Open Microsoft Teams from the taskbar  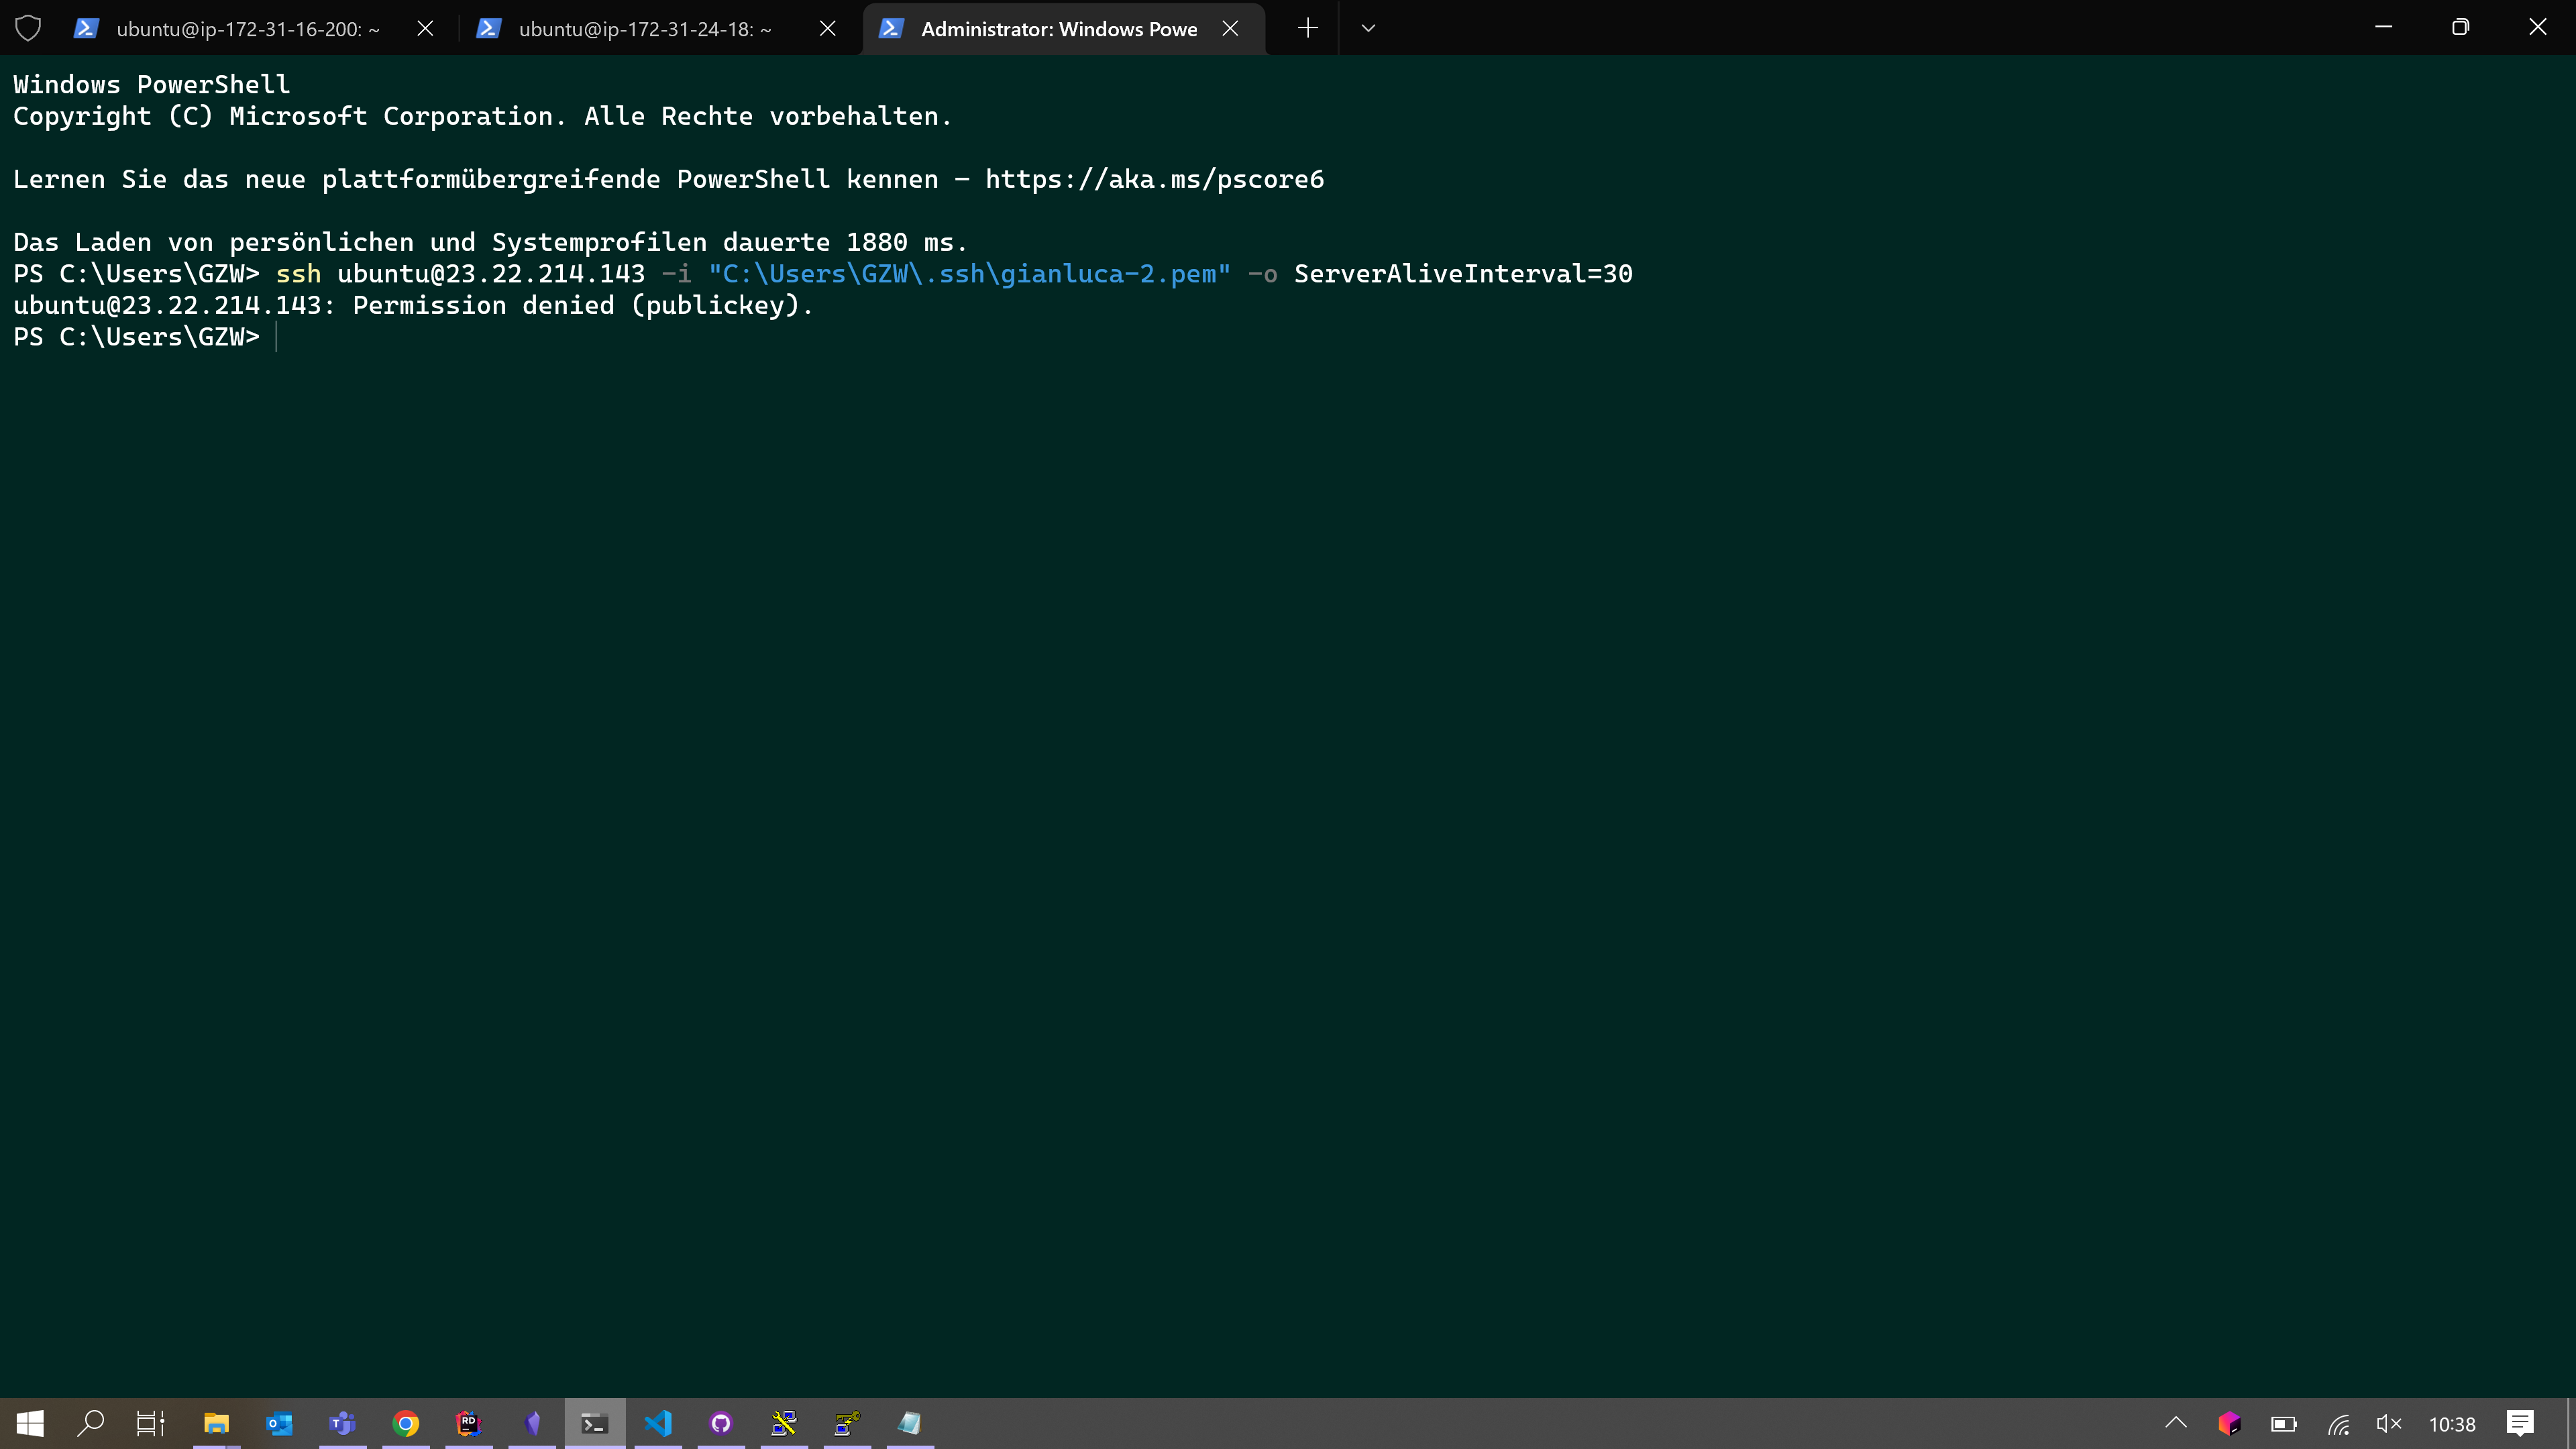pyautogui.click(x=342, y=1423)
